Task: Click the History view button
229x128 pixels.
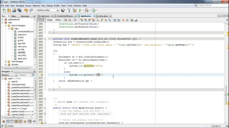Action: pos(58,20)
